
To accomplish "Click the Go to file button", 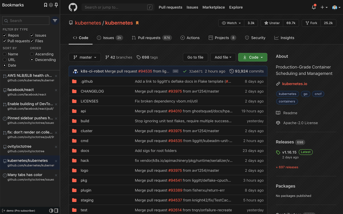I will tap(195, 57).
